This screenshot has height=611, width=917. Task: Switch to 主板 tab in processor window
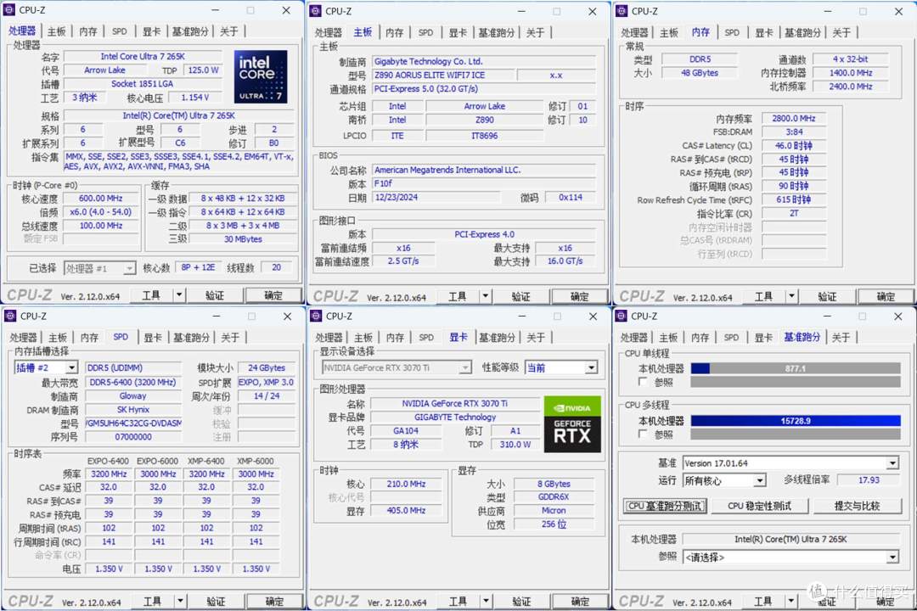coord(57,31)
